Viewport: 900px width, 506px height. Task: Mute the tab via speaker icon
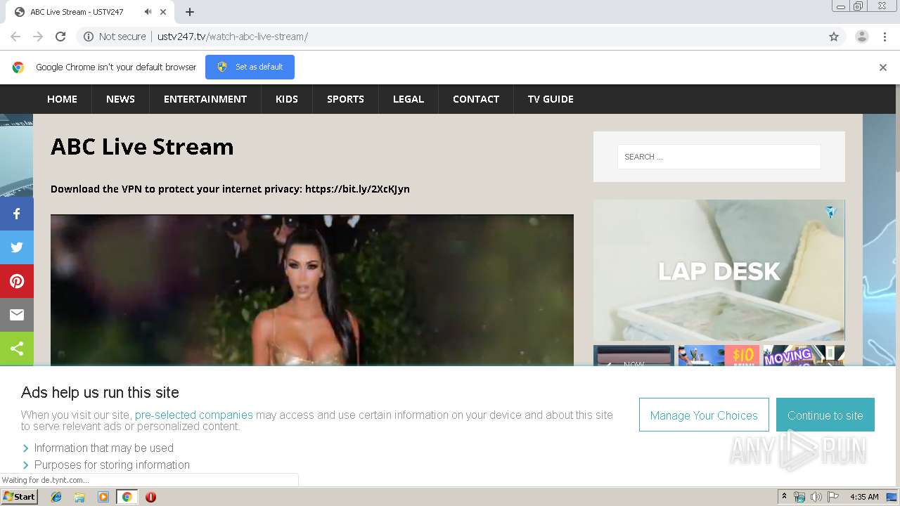148,12
